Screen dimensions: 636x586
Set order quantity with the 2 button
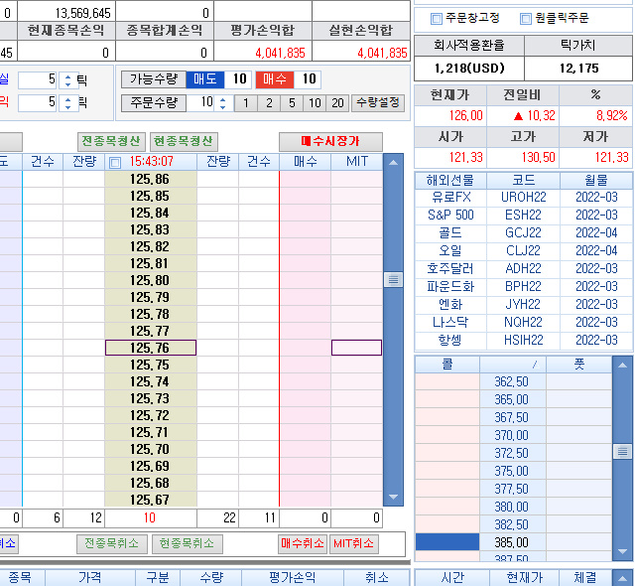269,103
